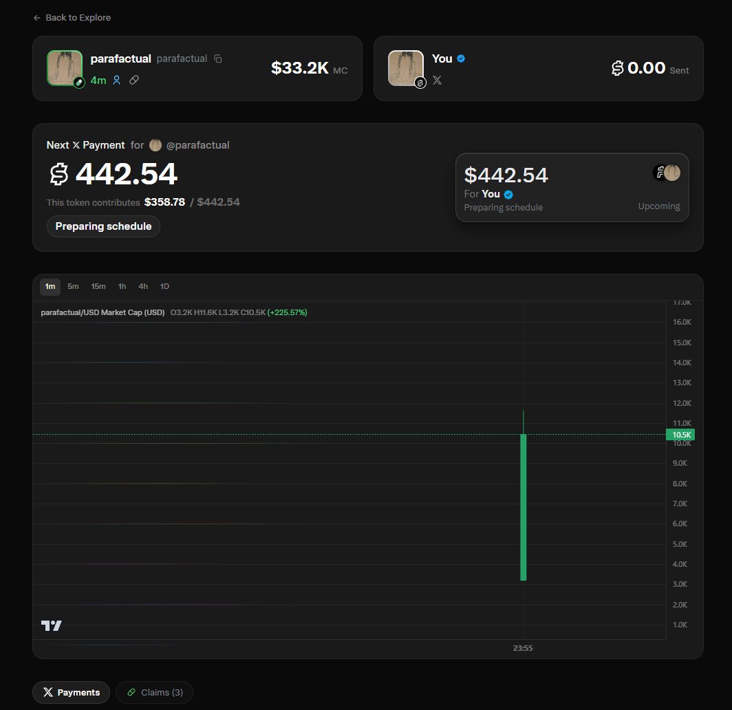Viewport: 732px width, 710px height.
Task: Click the verified badge on payment card
Action: pos(508,194)
